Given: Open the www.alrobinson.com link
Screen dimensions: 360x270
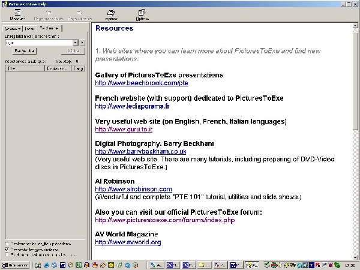Looking at the screenshot, I should (133, 189).
